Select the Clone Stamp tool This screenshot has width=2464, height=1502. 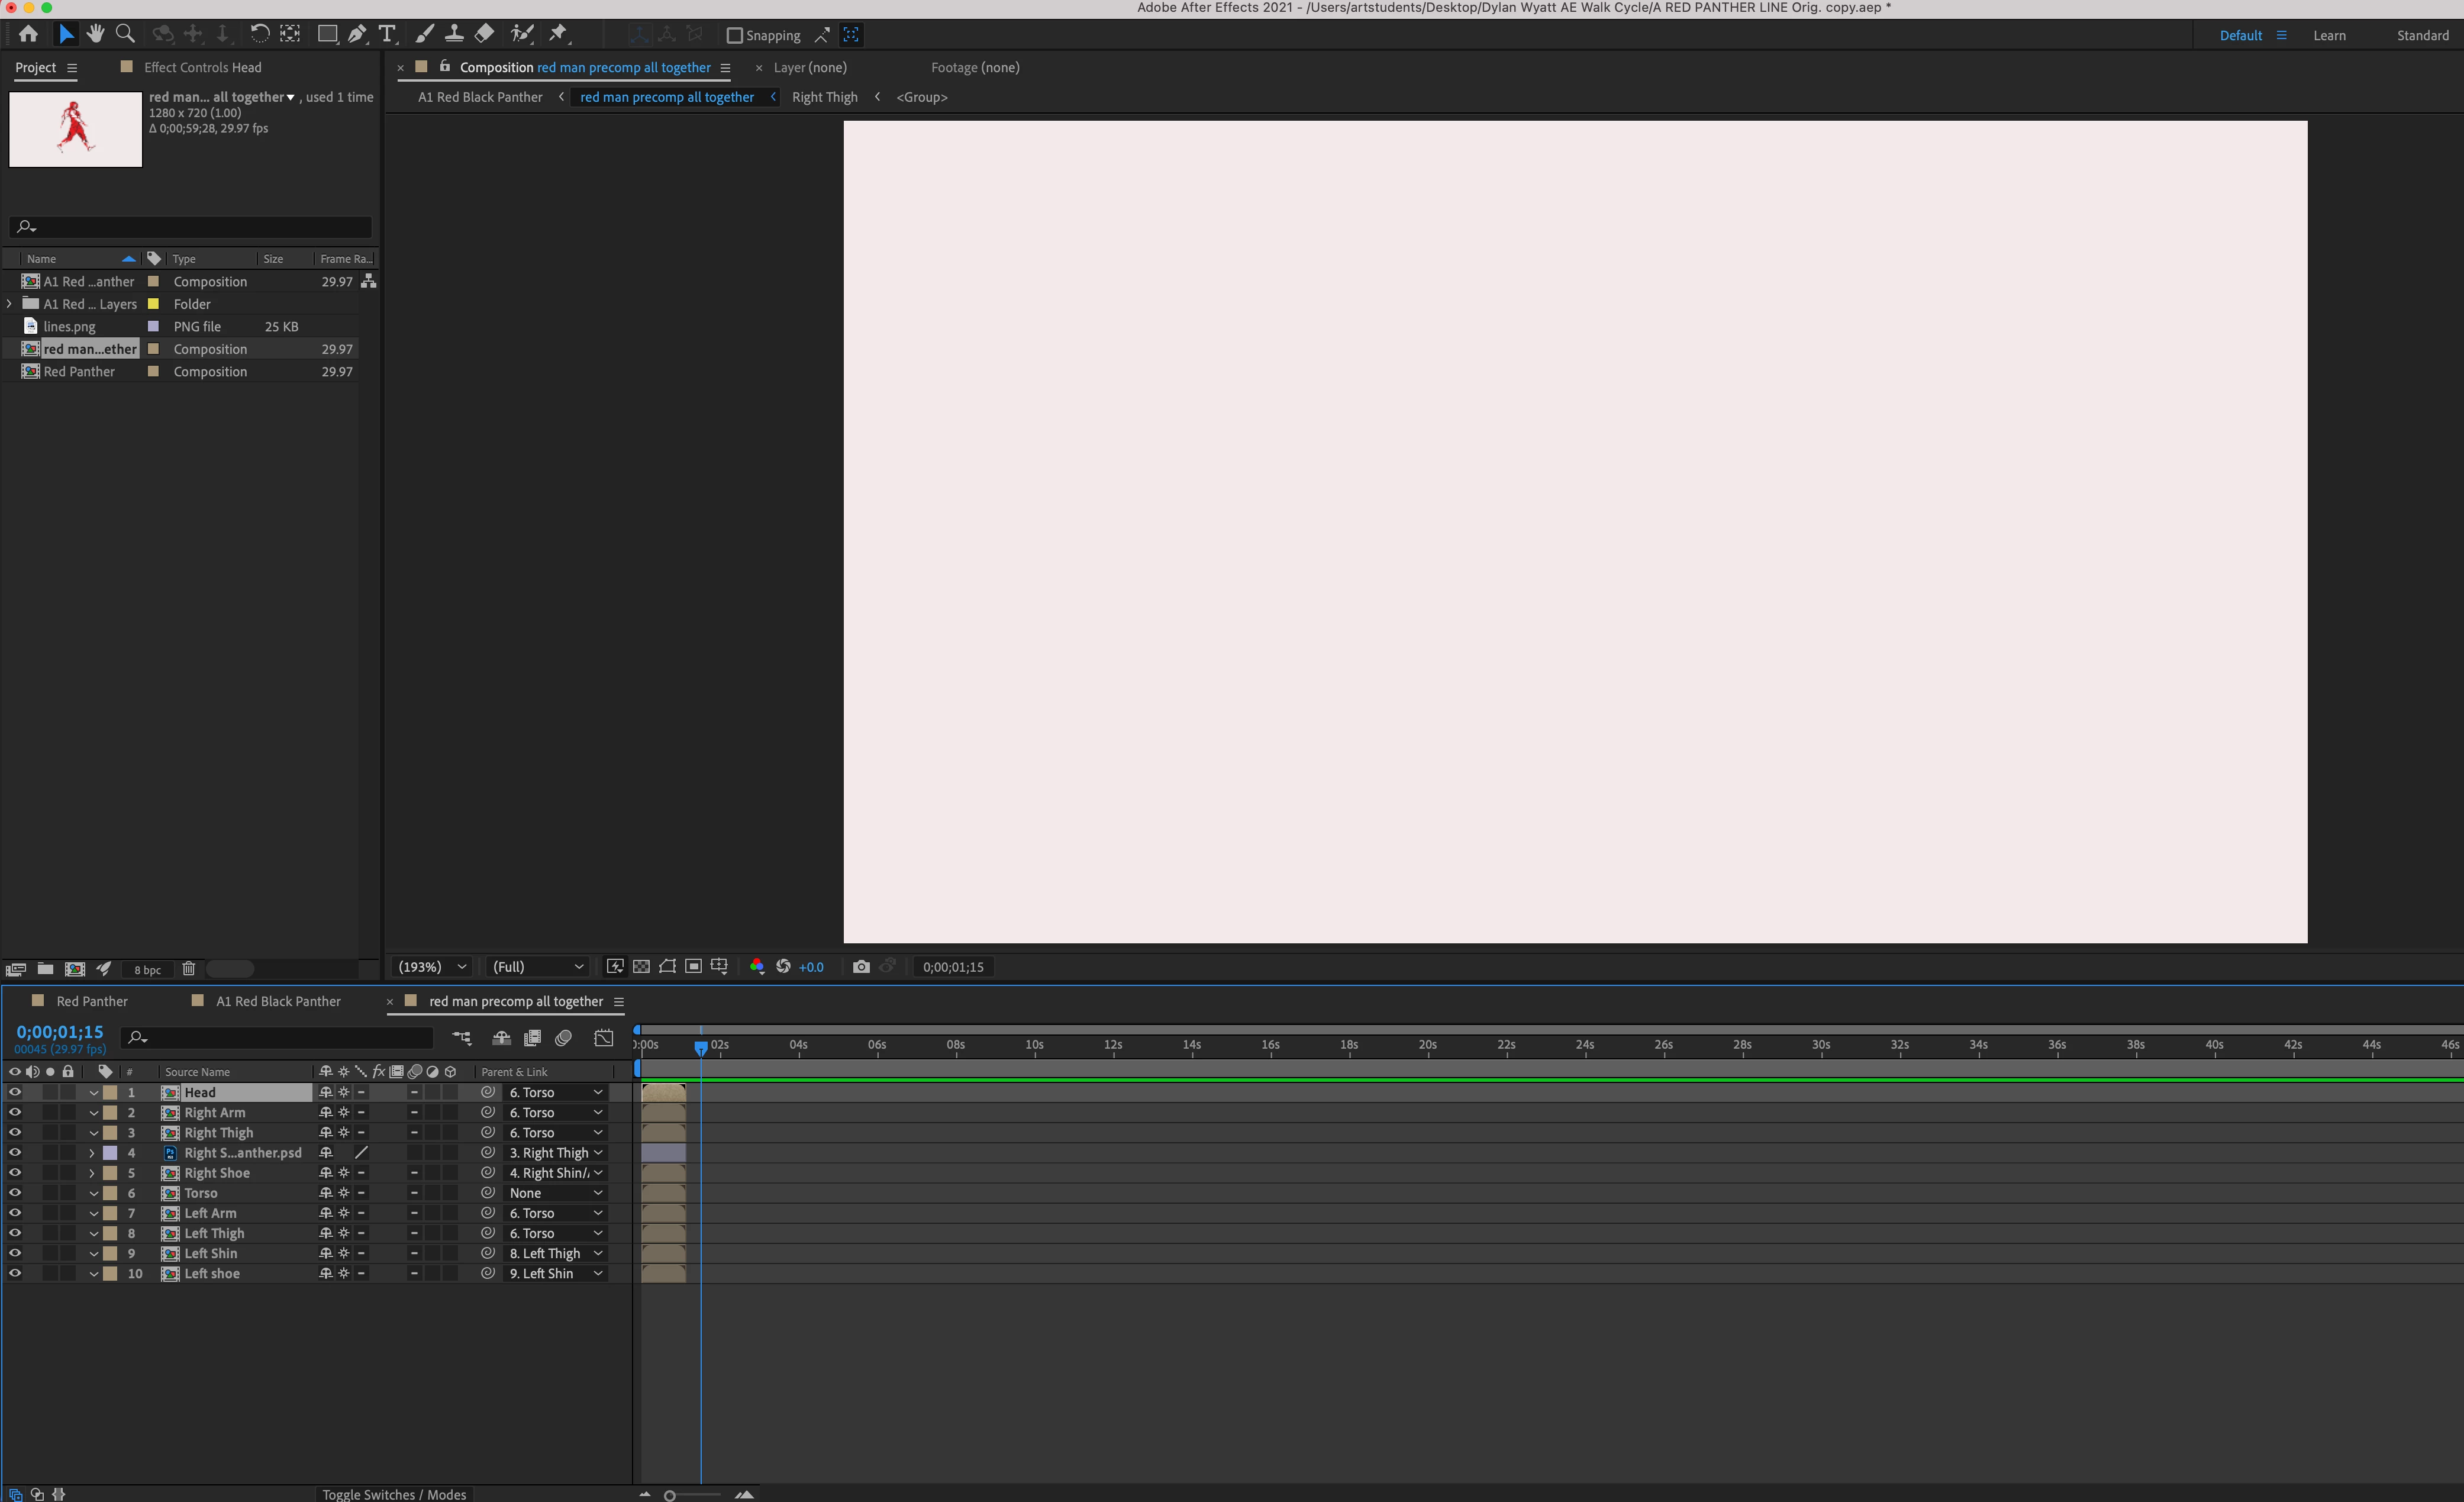click(x=454, y=34)
